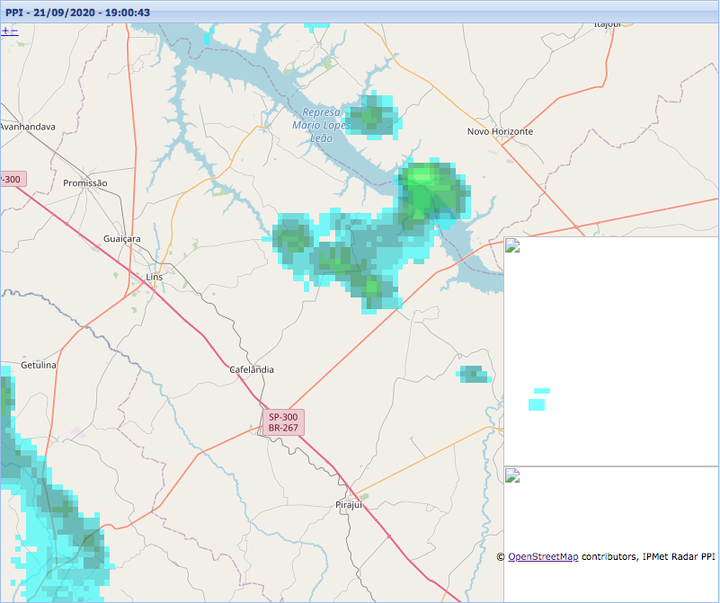Click the Guaiçara town label
The image size is (720, 603).
pyautogui.click(x=122, y=240)
